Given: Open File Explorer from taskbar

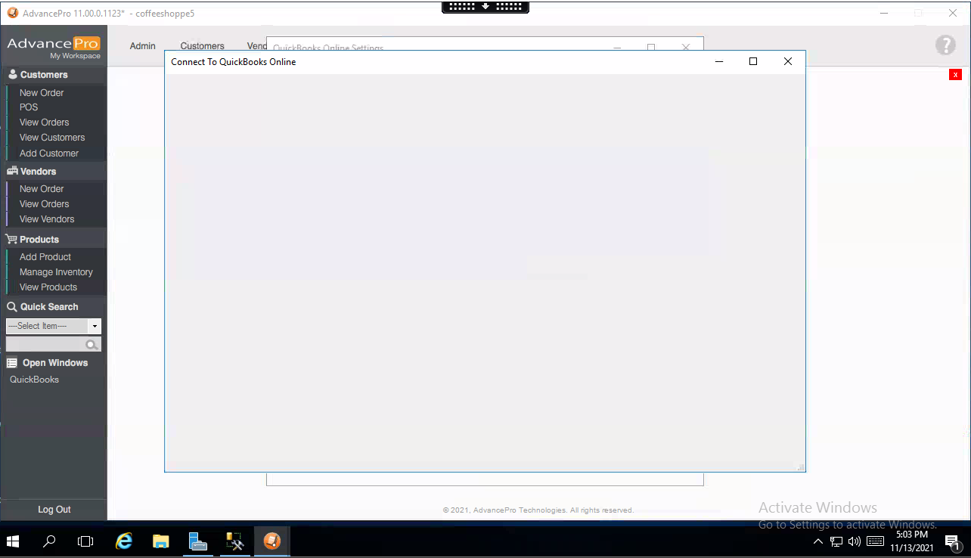Looking at the screenshot, I should [161, 541].
